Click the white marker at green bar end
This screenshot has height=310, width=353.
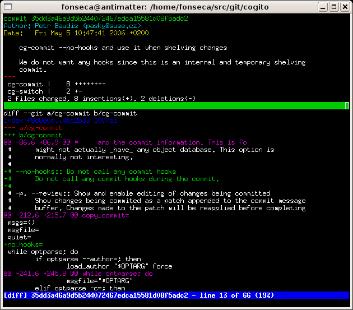coord(347,105)
